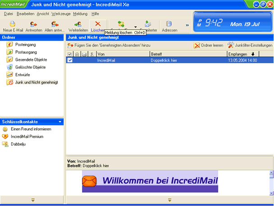Click the Junkfilter-Einstellungen label

point(254,45)
